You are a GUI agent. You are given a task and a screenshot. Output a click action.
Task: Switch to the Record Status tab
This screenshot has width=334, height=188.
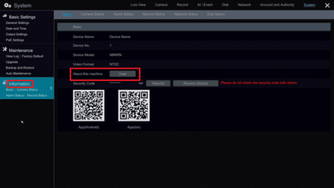(x=153, y=14)
